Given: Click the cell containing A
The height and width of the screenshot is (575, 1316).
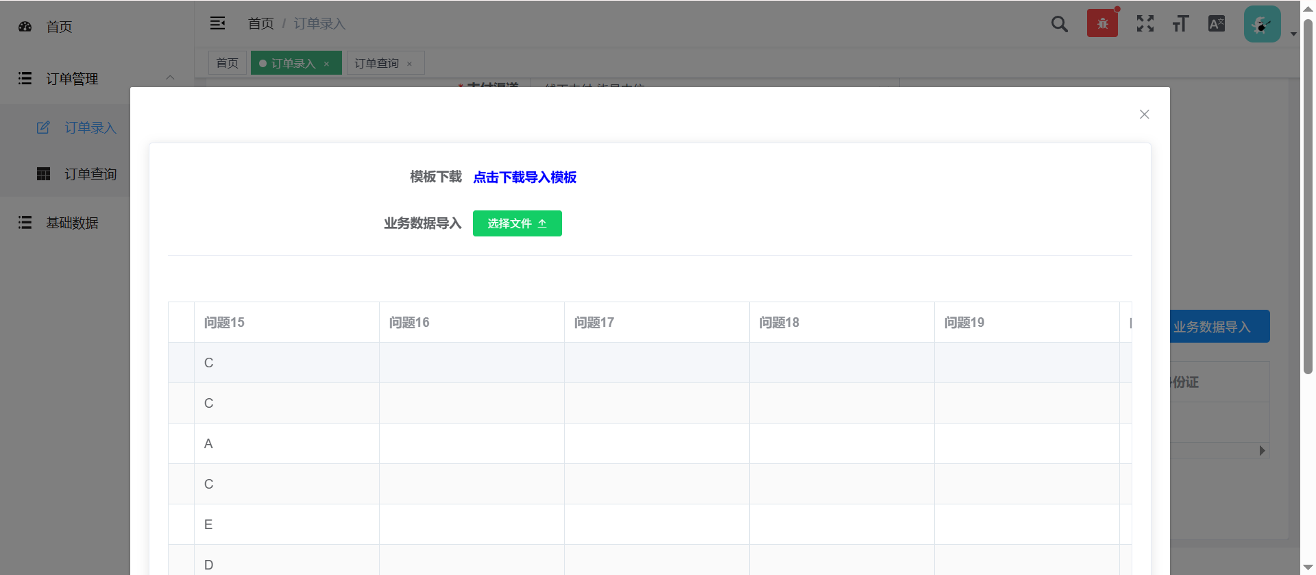Looking at the screenshot, I should [287, 443].
